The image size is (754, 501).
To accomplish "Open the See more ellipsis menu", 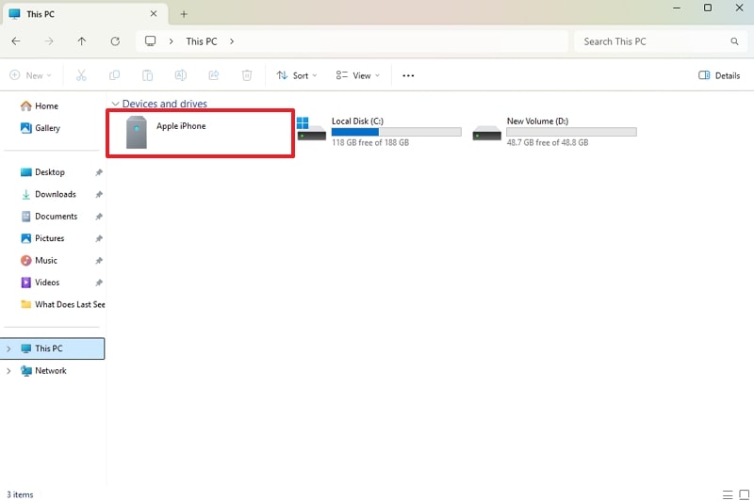I will pyautogui.click(x=408, y=75).
